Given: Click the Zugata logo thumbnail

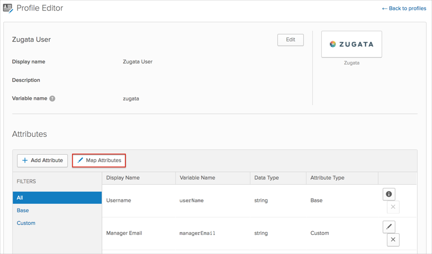Looking at the screenshot, I should [352, 44].
